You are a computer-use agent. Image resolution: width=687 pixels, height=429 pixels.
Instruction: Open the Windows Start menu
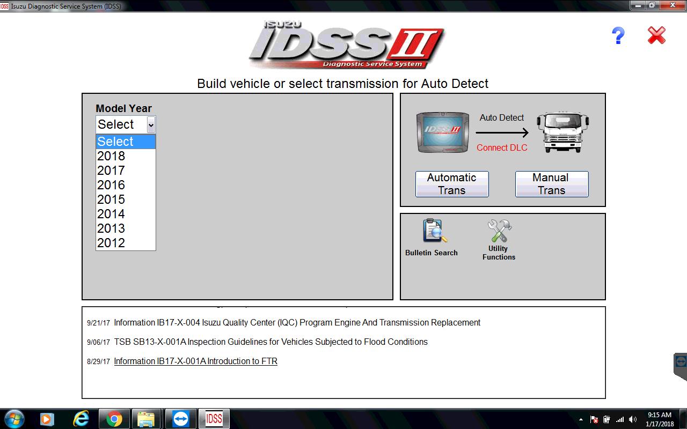coord(13,418)
